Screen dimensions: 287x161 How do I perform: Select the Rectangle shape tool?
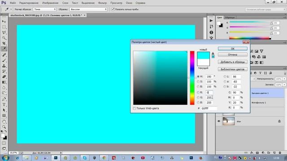4,115
